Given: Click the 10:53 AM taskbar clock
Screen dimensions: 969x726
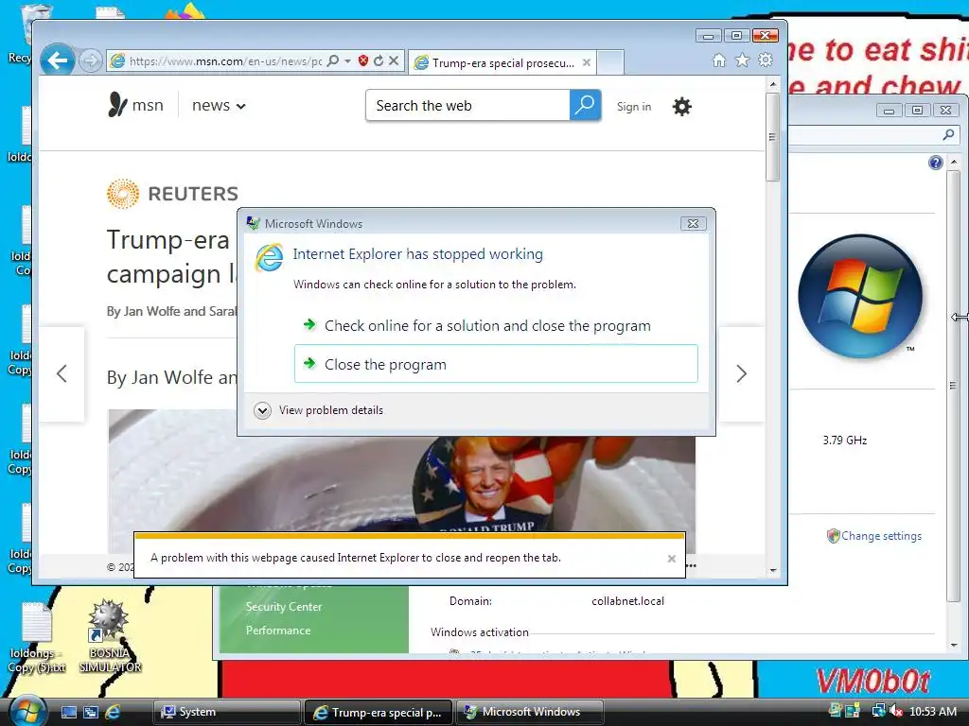Looking at the screenshot, I should pos(932,712).
